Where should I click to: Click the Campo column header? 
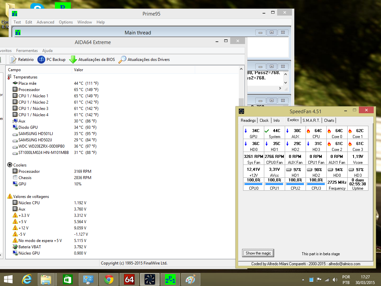[39, 70]
